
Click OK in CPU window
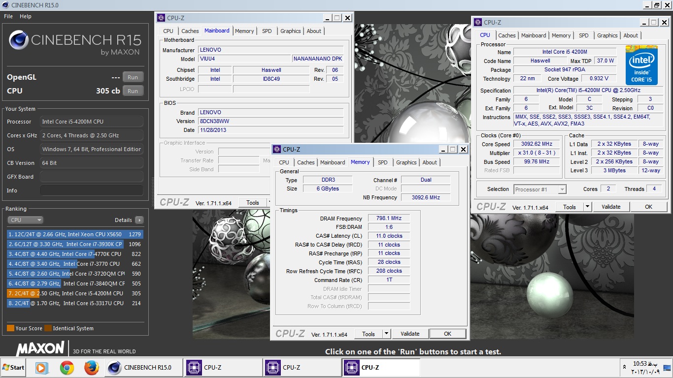(x=648, y=207)
